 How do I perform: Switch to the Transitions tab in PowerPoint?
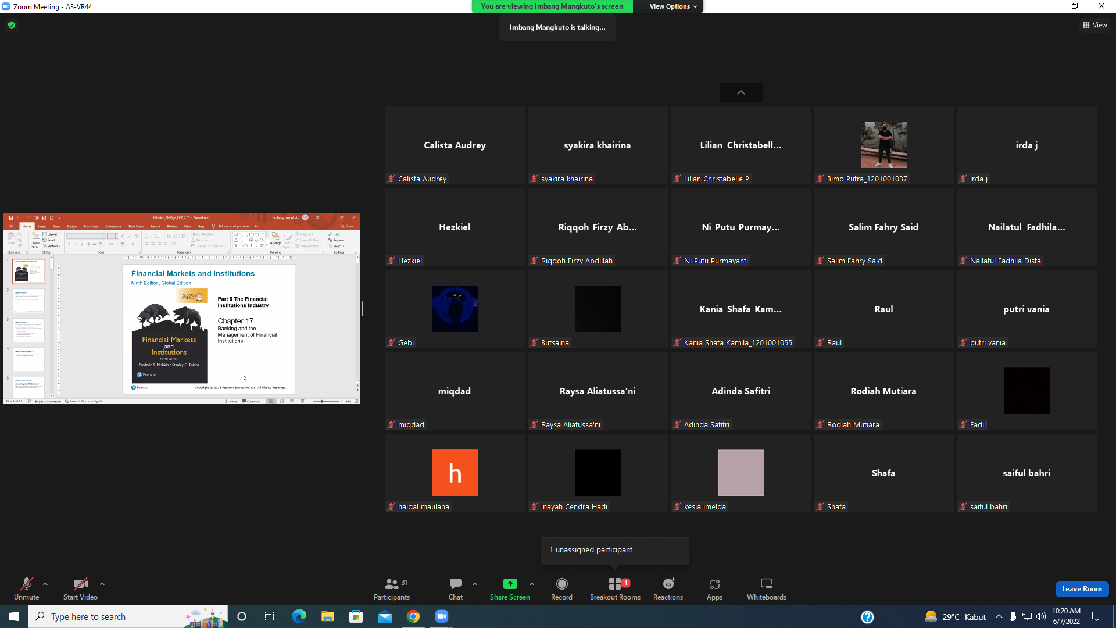pos(91,226)
